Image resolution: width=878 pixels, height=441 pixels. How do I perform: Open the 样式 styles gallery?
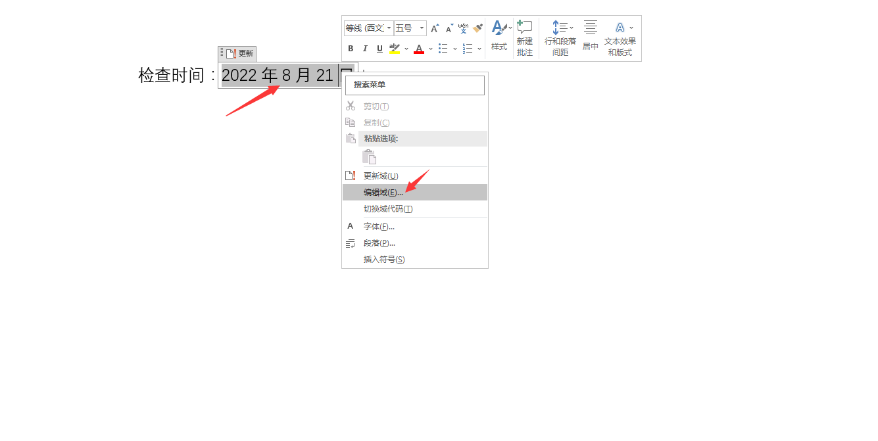[x=500, y=36]
